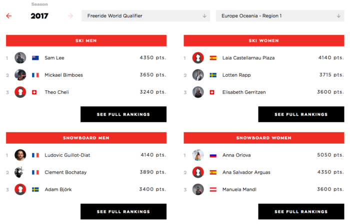Click the Ski Men section header
Viewport: 350px width, 224px height.
tap(86, 41)
